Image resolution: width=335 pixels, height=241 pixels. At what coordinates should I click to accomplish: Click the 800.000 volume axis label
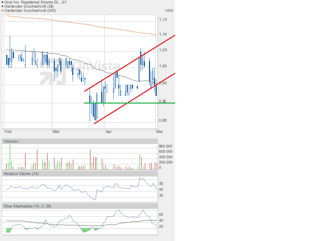(165, 146)
